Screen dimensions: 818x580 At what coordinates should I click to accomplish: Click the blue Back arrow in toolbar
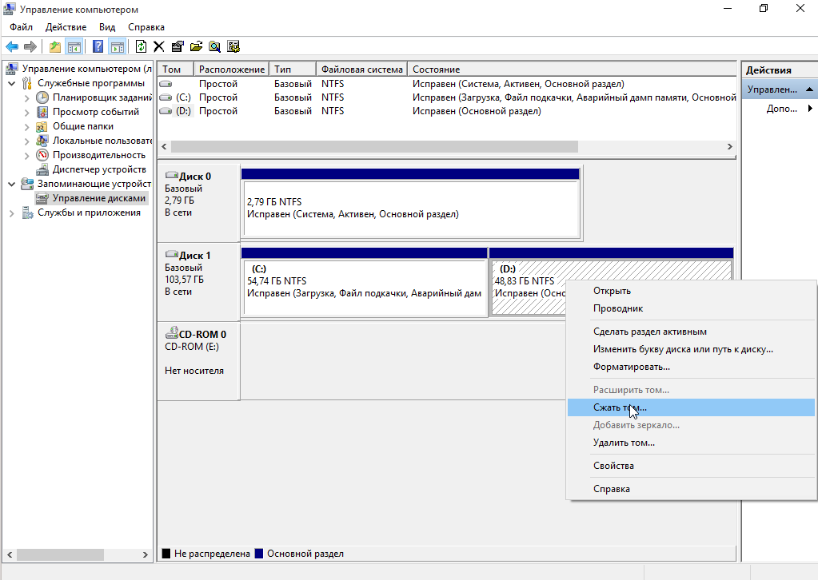(x=12, y=46)
